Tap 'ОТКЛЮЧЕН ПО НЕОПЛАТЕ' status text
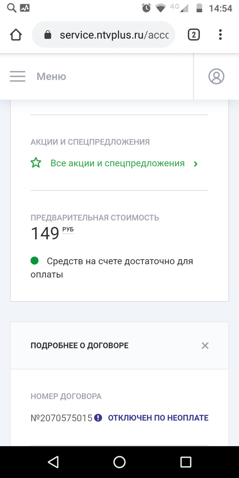This screenshot has height=478, width=239. 158,418
